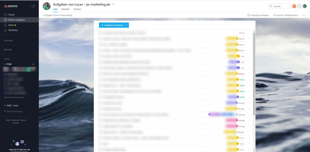Go to Home in the sidebar

coord(11,15)
